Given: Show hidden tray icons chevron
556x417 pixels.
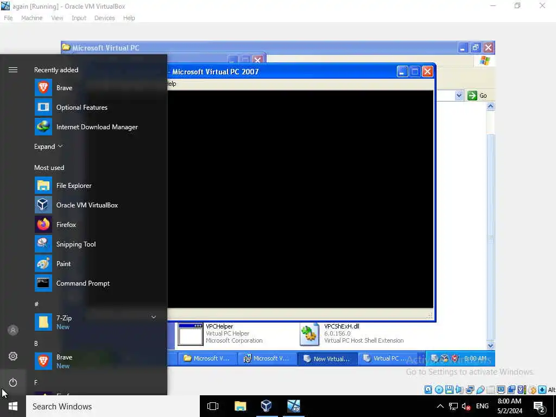Looking at the screenshot, I should [x=440, y=406].
